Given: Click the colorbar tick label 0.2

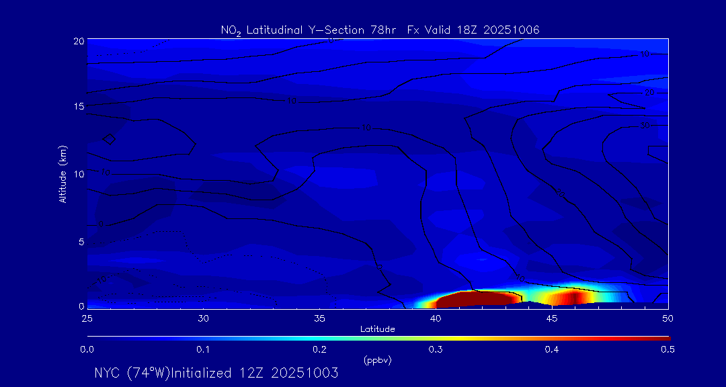Looking at the screenshot, I should point(319,349).
